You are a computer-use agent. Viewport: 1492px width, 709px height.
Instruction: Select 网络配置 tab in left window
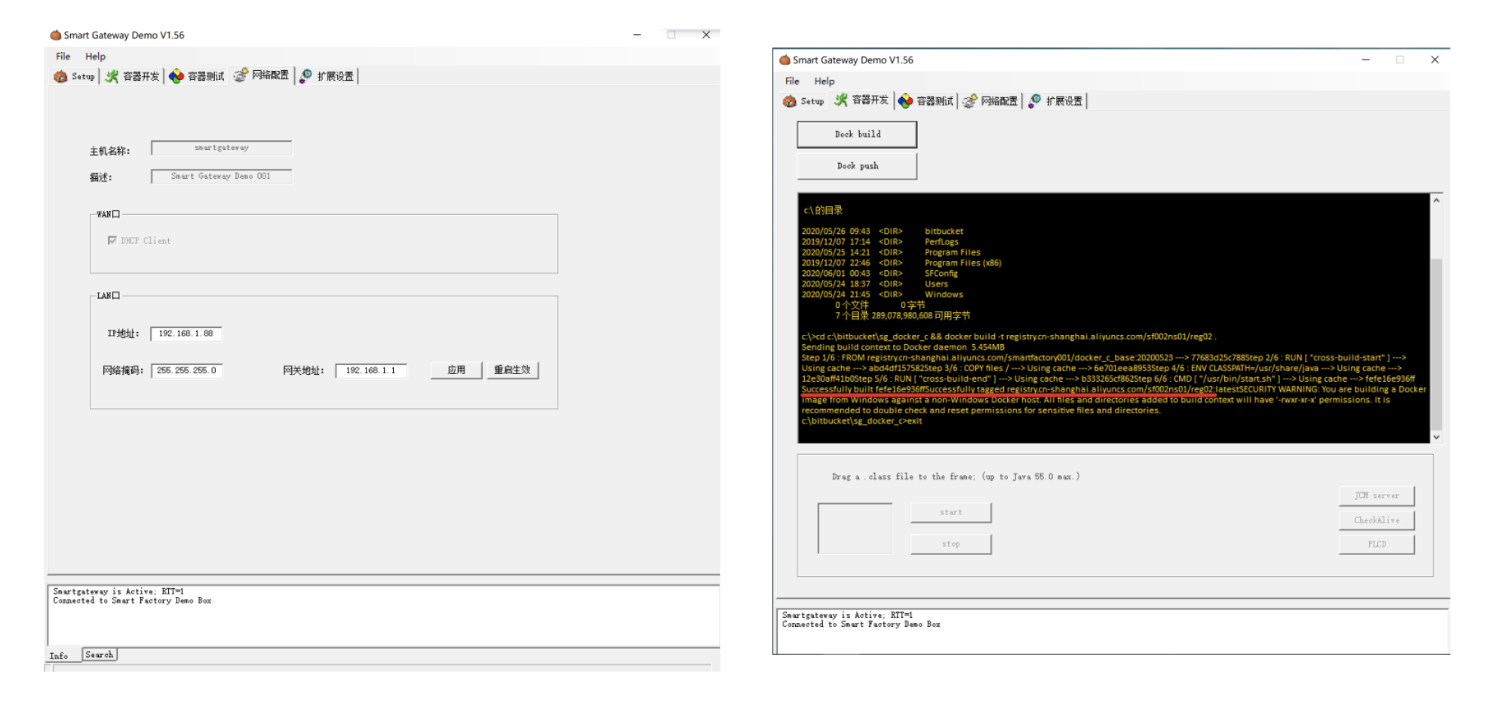click(x=261, y=75)
